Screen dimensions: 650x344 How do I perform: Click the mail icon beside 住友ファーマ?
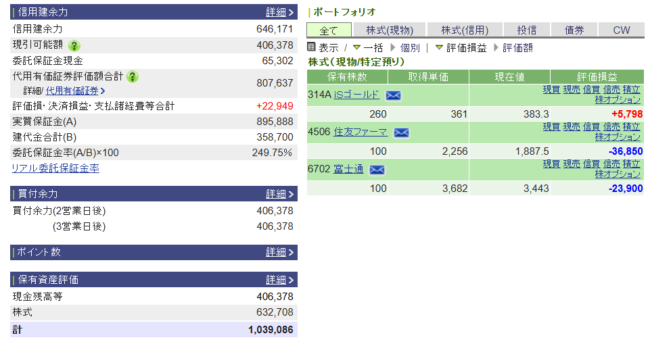point(402,132)
